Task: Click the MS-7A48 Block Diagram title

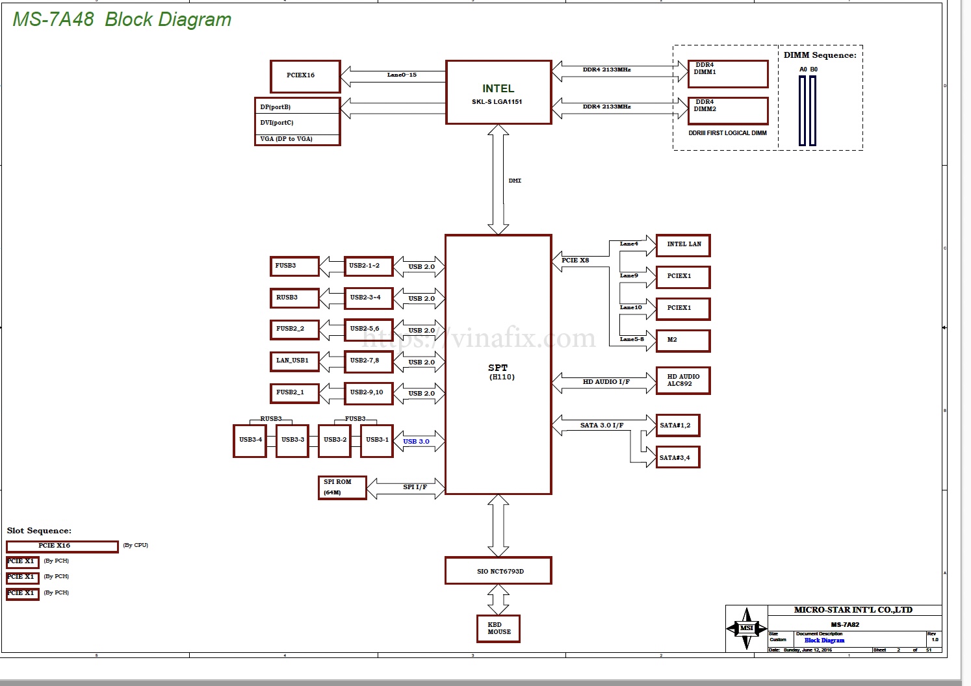Action: tap(122, 19)
